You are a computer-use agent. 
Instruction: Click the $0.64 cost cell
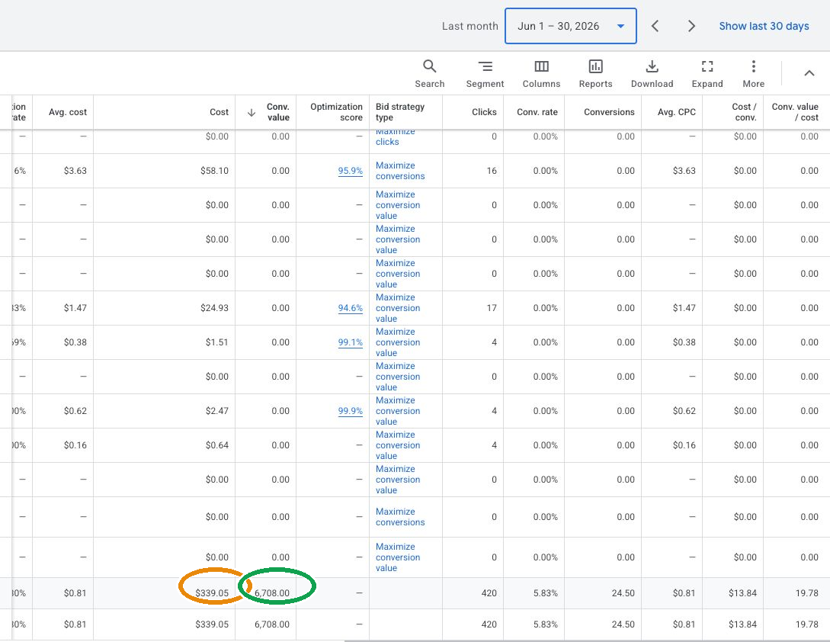tap(217, 445)
